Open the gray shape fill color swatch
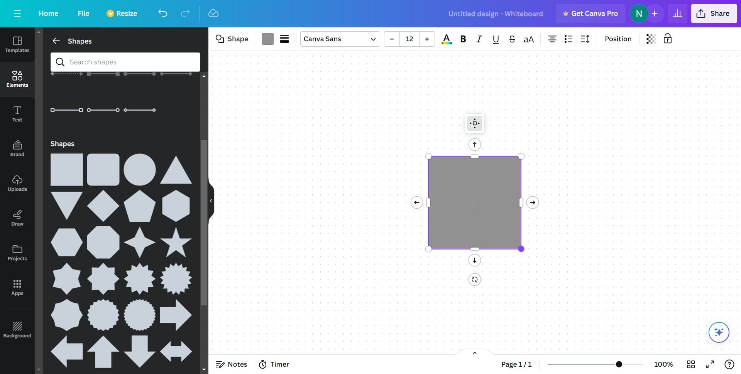741x374 pixels. [x=267, y=39]
